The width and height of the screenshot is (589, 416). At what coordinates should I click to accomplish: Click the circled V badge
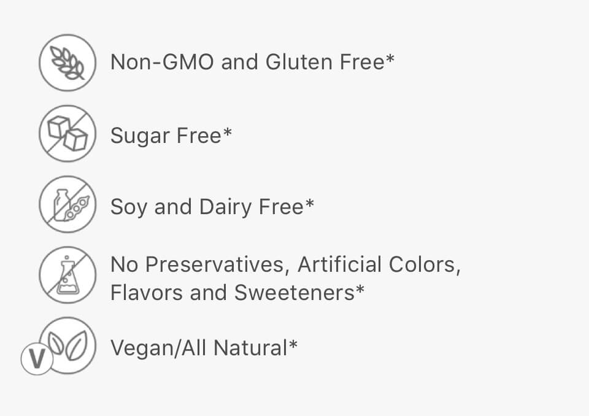37,359
